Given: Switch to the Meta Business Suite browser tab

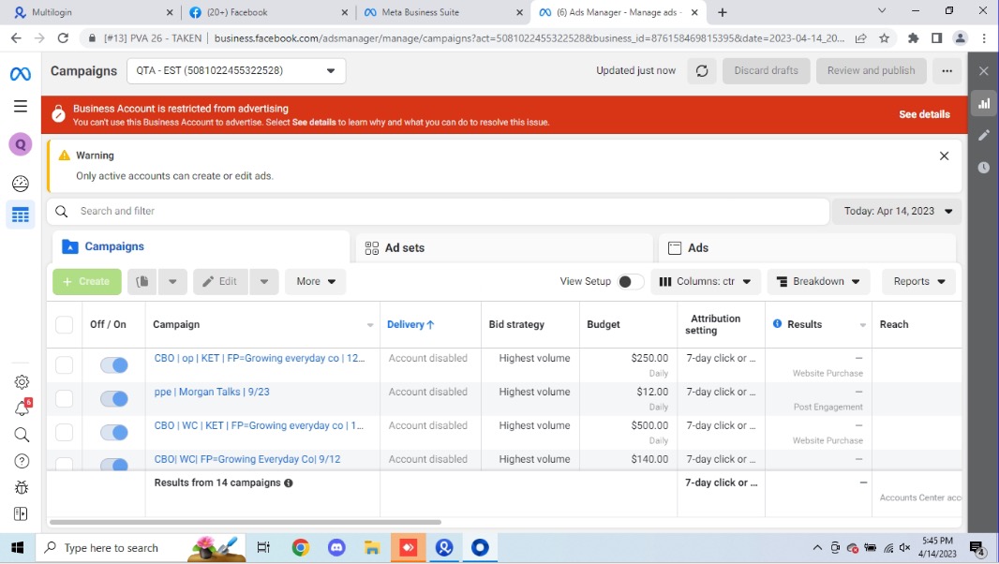Looking at the screenshot, I should point(441,12).
